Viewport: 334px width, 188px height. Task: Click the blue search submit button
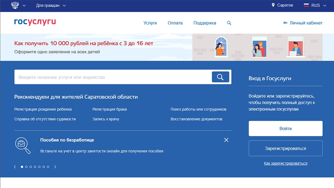click(221, 77)
